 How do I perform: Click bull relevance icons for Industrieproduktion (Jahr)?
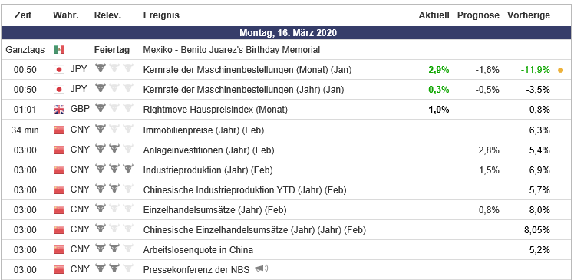tap(114, 169)
